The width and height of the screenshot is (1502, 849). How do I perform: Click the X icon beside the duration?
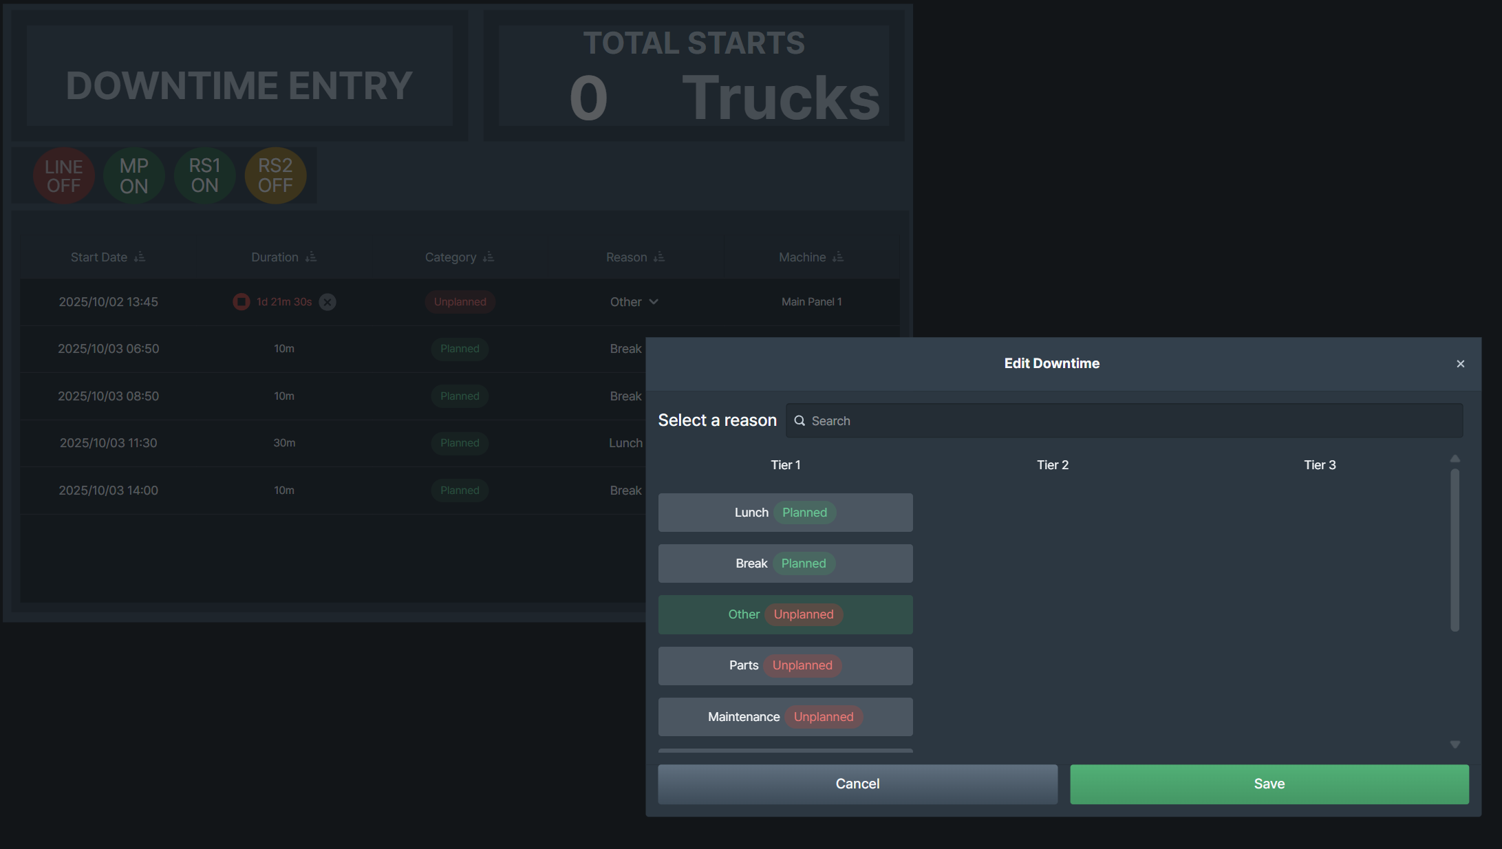coord(328,302)
